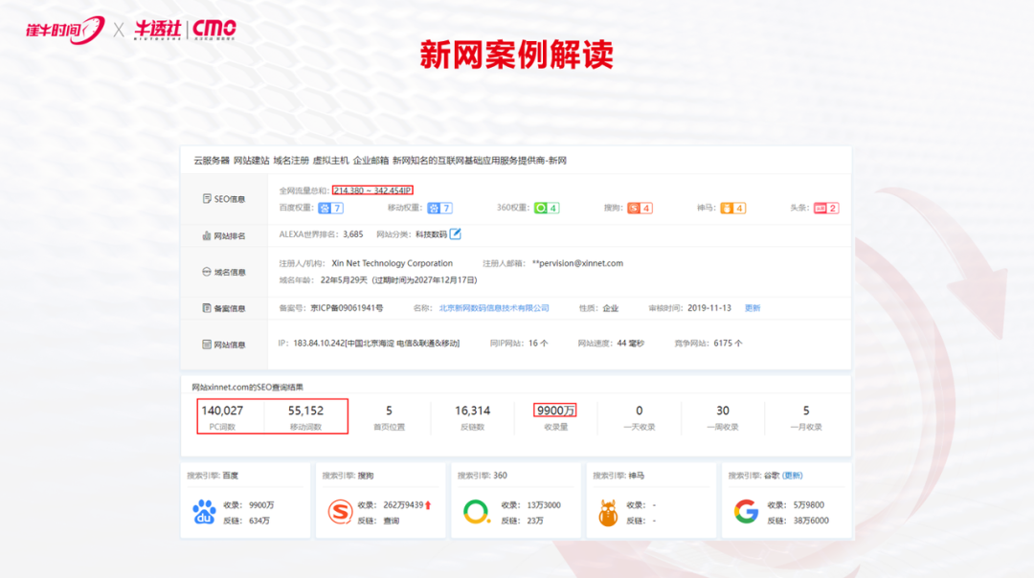Click the **pervision@xinnet.com email address

tap(577, 263)
